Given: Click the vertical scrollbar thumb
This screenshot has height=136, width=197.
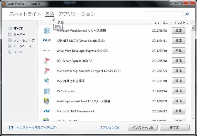Looking at the screenshot, I should (193, 28).
